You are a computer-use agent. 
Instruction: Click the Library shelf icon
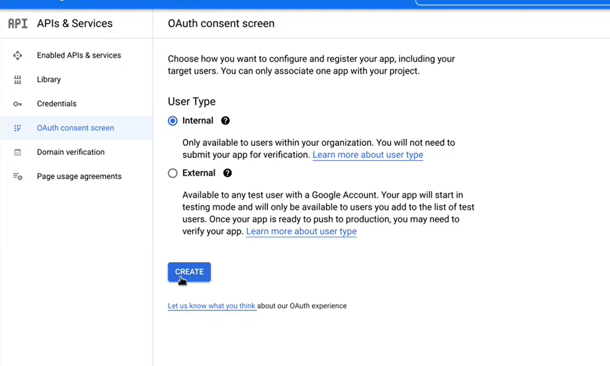point(18,80)
